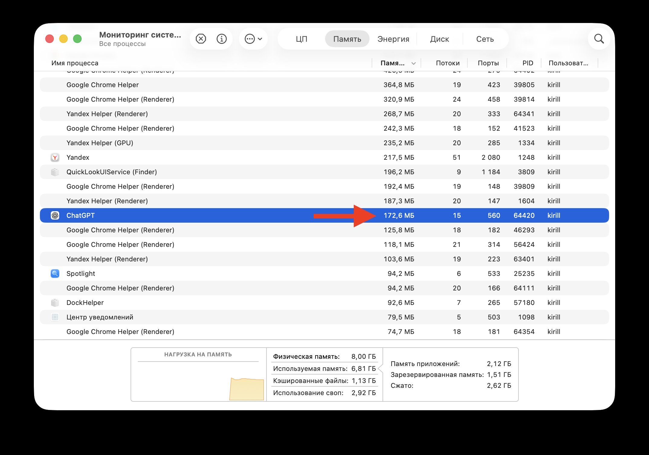This screenshot has width=649, height=455.
Task: Sort by Потоки column header
Action: point(447,63)
